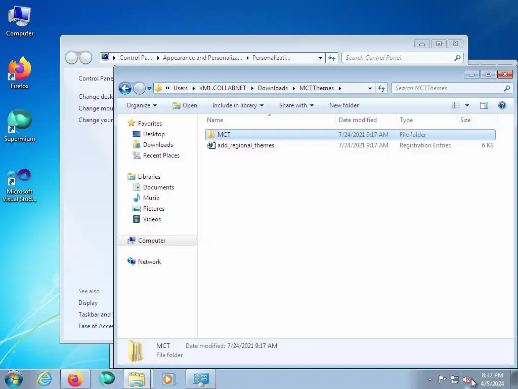Click Appearance and Personalization breadcrumb
This screenshot has width=518, height=389.
click(202, 58)
